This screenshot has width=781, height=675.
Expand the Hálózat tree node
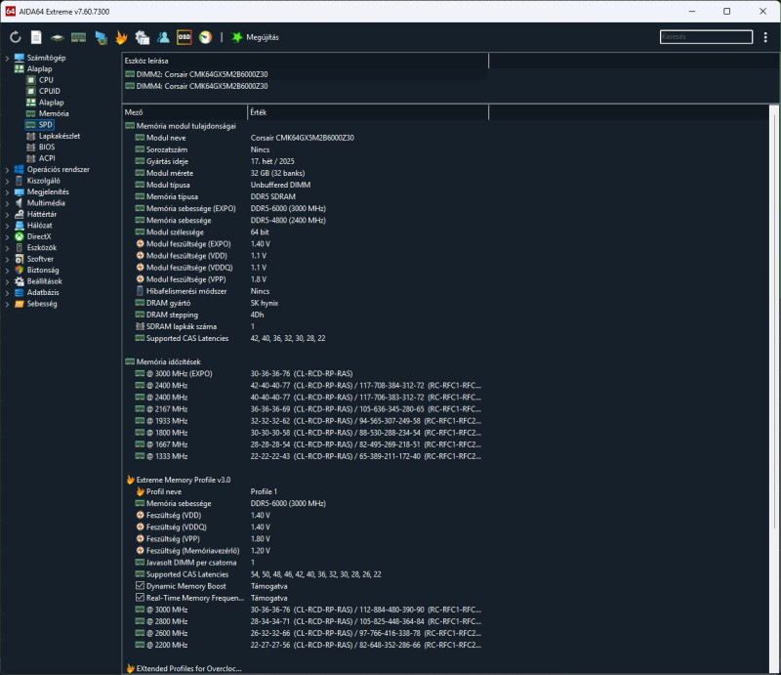click(x=7, y=226)
